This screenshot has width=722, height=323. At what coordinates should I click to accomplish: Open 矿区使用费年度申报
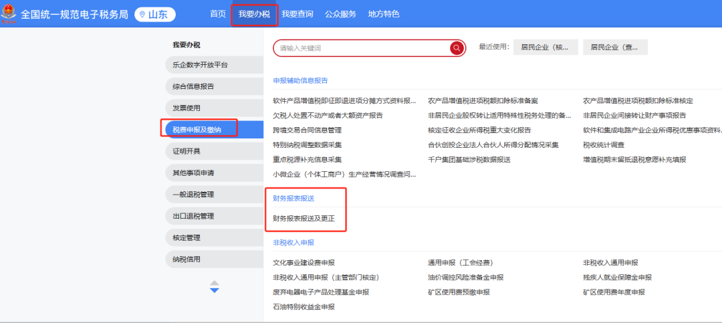(x=614, y=292)
